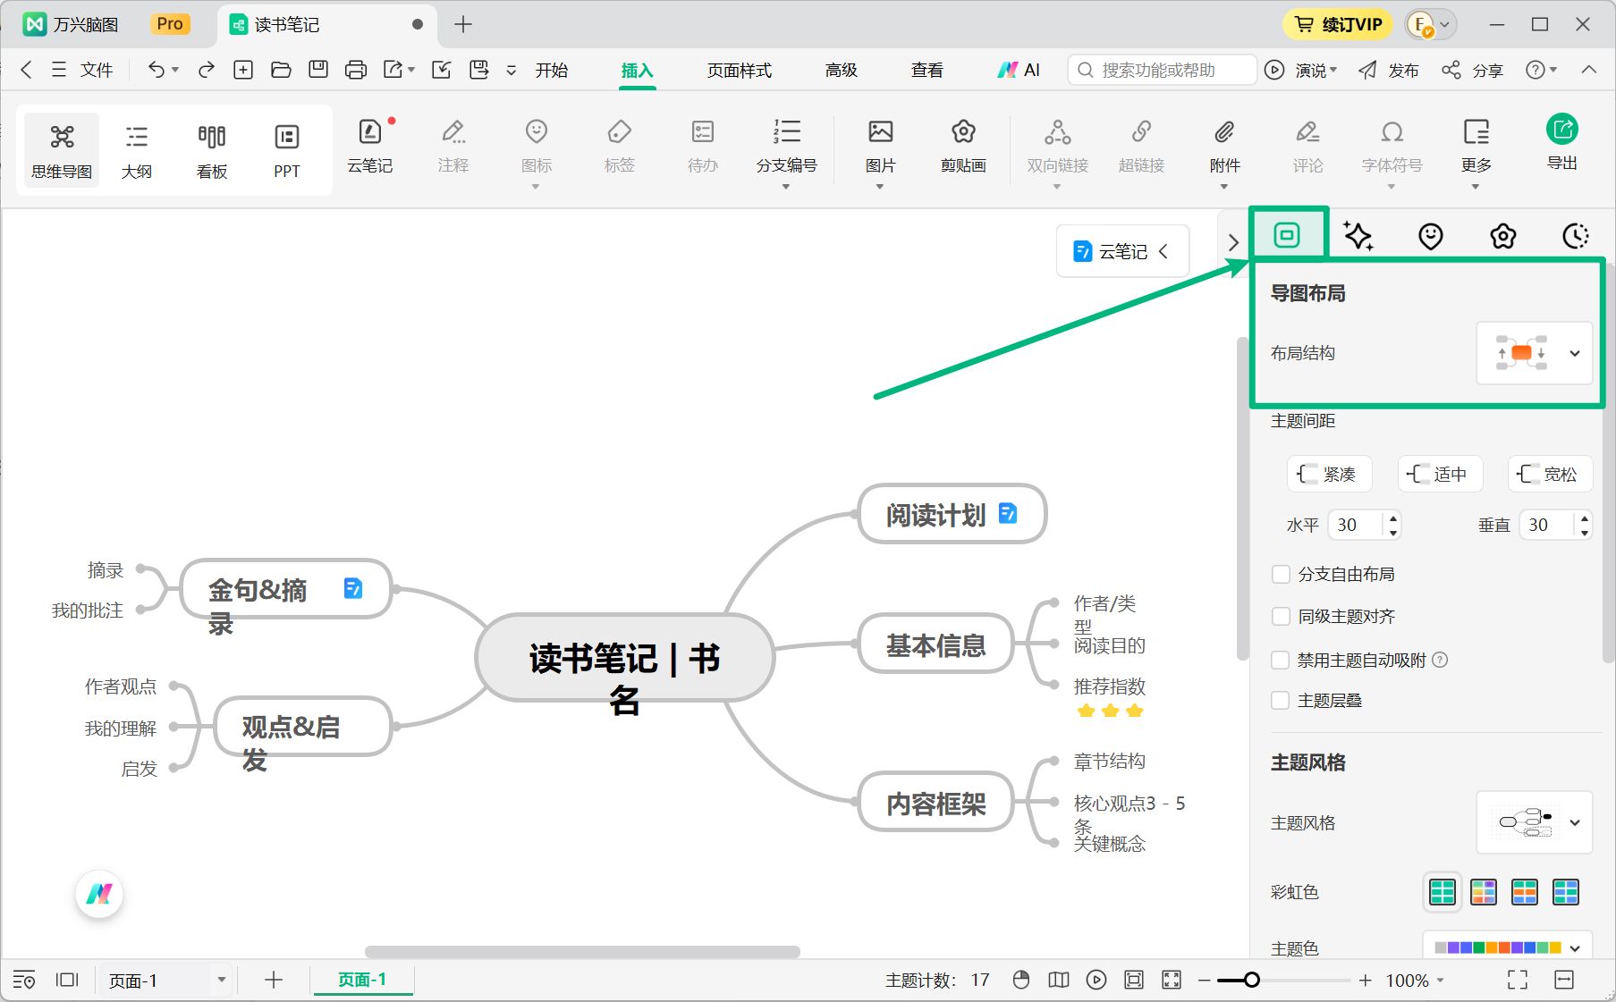1616x1002 pixels.
Task: Open the 高级 ribbon tab
Action: tap(842, 71)
